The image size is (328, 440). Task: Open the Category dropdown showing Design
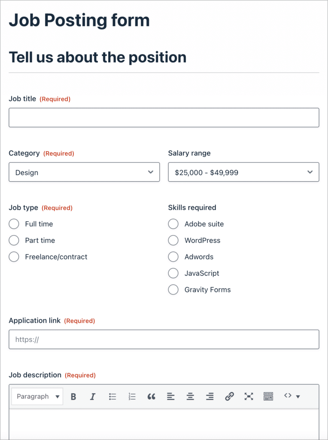click(84, 172)
